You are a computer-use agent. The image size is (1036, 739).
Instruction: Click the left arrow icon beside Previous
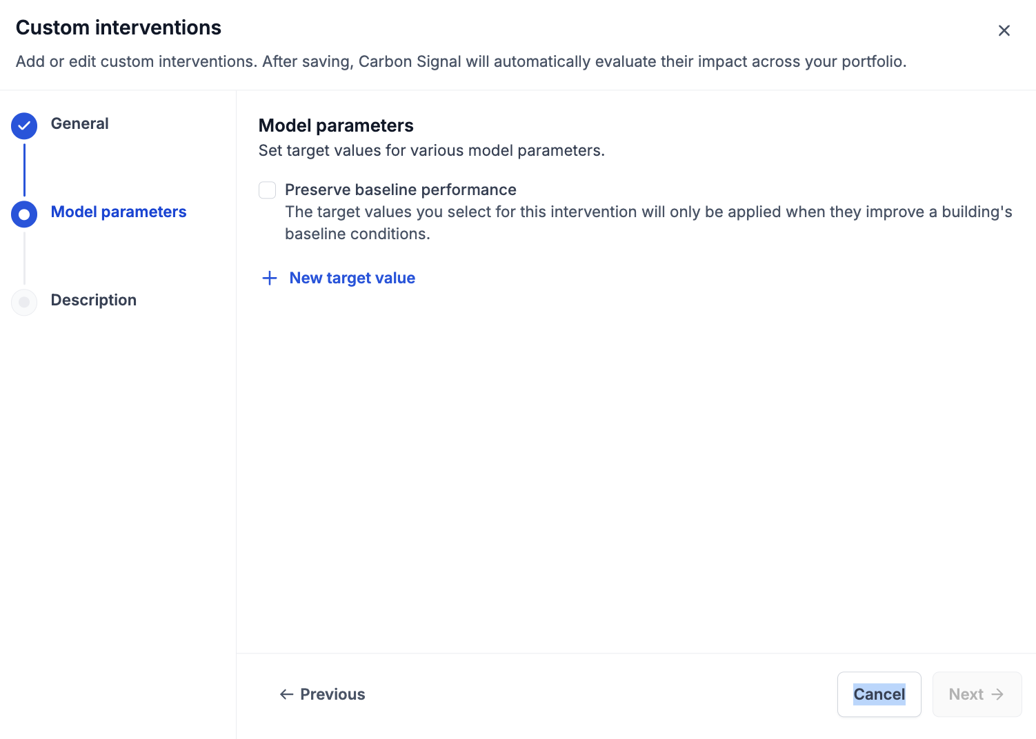286,694
